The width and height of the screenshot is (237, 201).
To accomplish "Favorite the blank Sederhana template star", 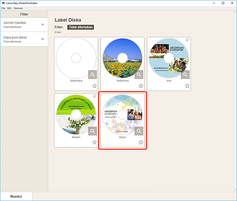I will pos(94,86).
